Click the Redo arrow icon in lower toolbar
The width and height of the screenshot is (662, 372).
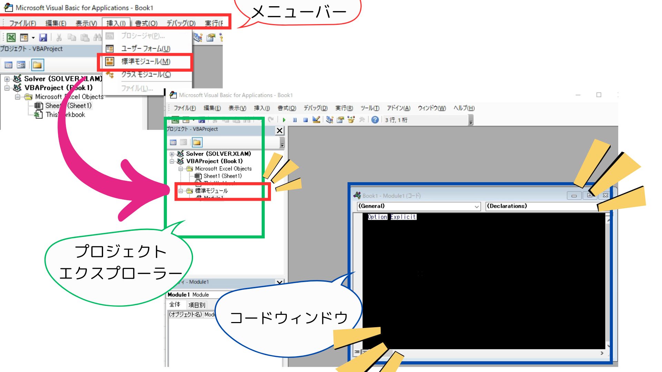271,120
